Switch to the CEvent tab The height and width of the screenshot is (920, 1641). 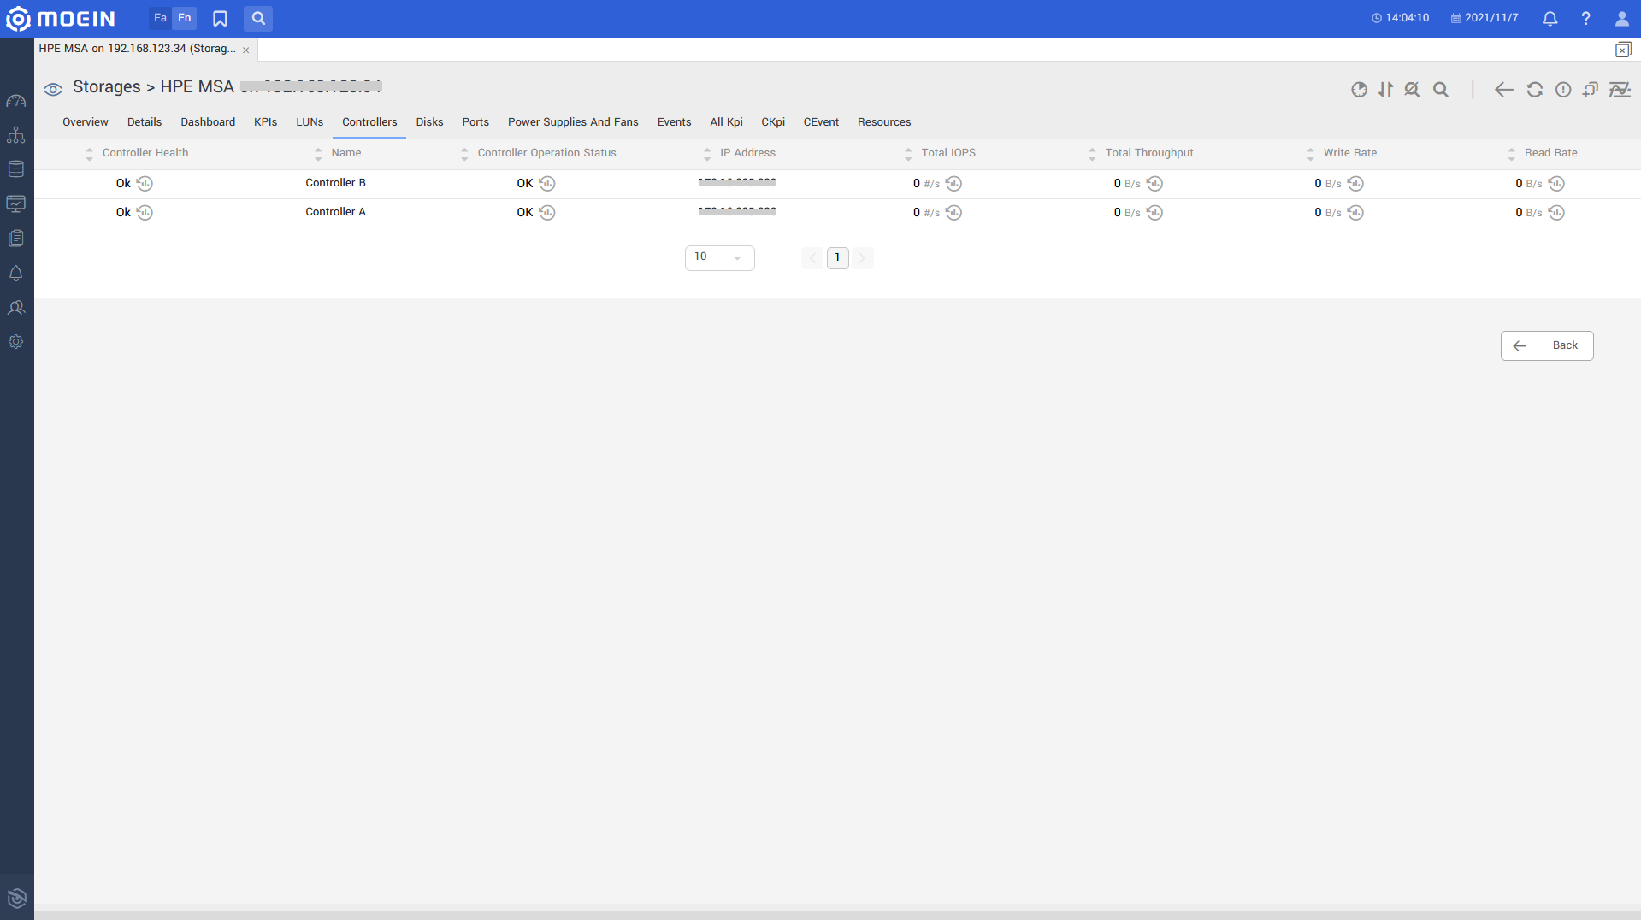pyautogui.click(x=821, y=122)
